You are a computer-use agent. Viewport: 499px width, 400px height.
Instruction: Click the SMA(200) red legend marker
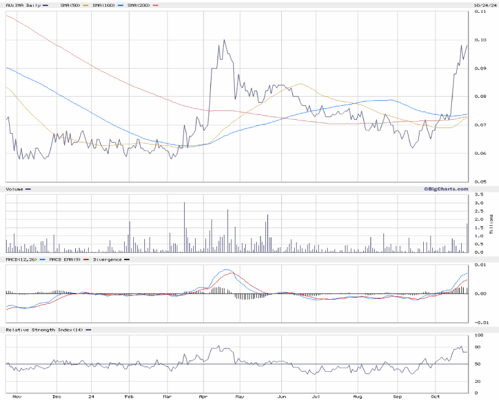155,5
